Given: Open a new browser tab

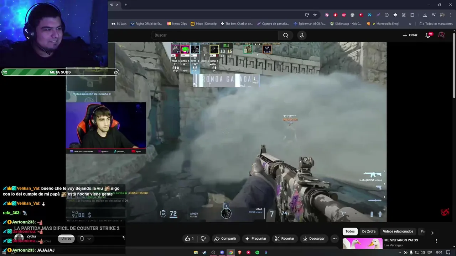Looking at the screenshot, I should point(126,5).
